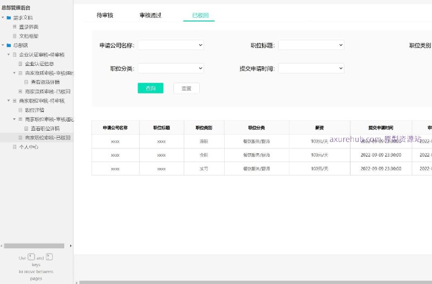Click the page icon beside 查看资质详情

click(x=26, y=82)
